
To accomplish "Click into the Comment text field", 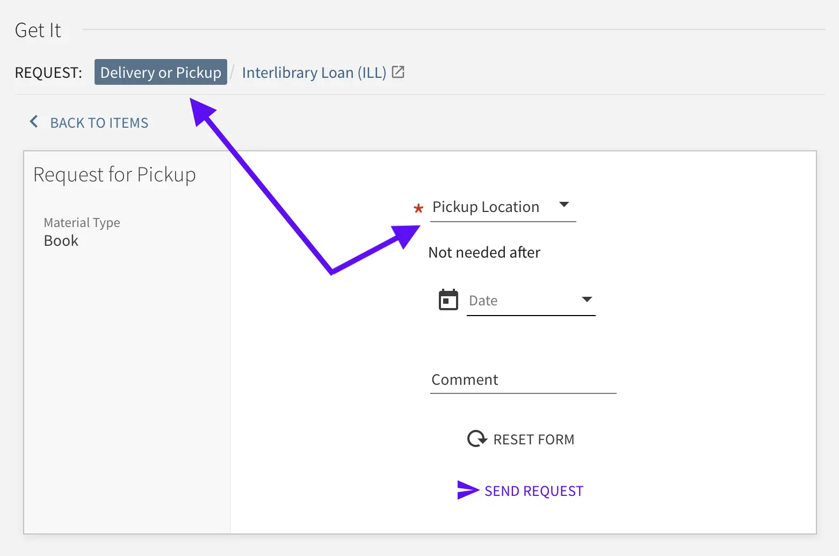I will pos(523,380).
